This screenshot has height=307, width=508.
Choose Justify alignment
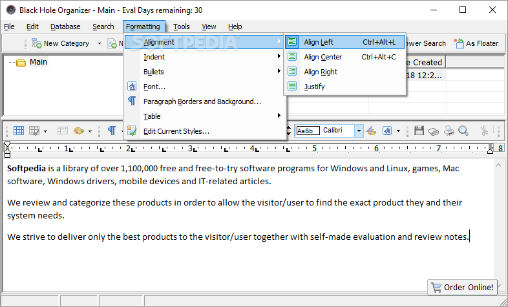coord(344,87)
